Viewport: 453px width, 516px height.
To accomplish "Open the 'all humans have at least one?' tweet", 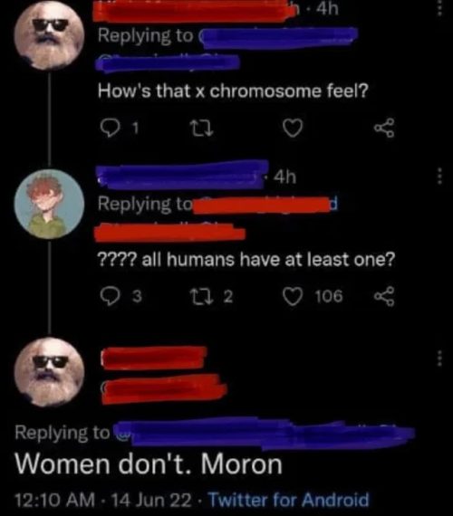I will tap(246, 259).
